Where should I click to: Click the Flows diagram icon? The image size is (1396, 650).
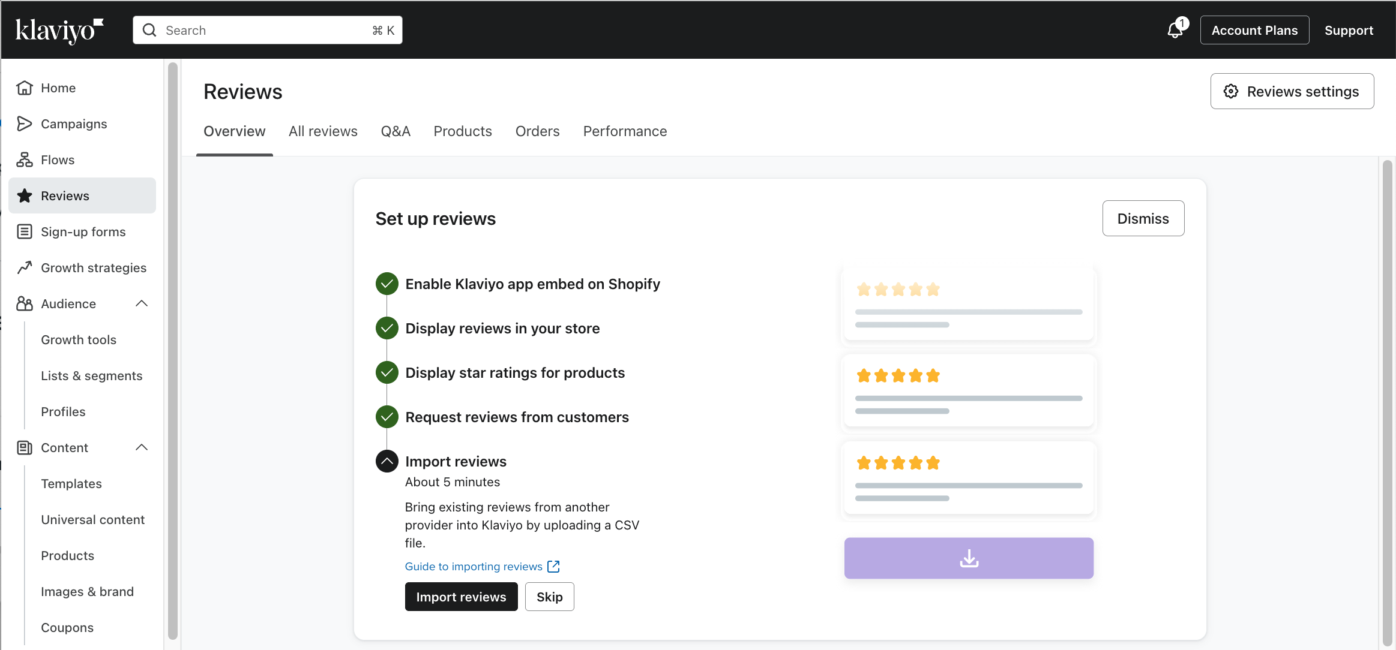pyautogui.click(x=25, y=160)
